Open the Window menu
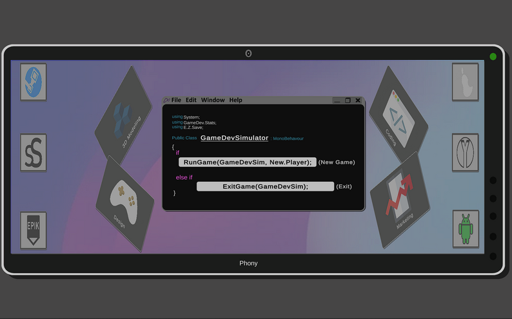The width and height of the screenshot is (512, 319). (213, 100)
